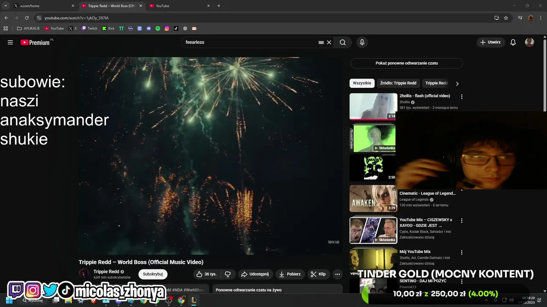This screenshot has height=307, width=547.
Task: Click the Utwórz create button
Action: (491, 42)
